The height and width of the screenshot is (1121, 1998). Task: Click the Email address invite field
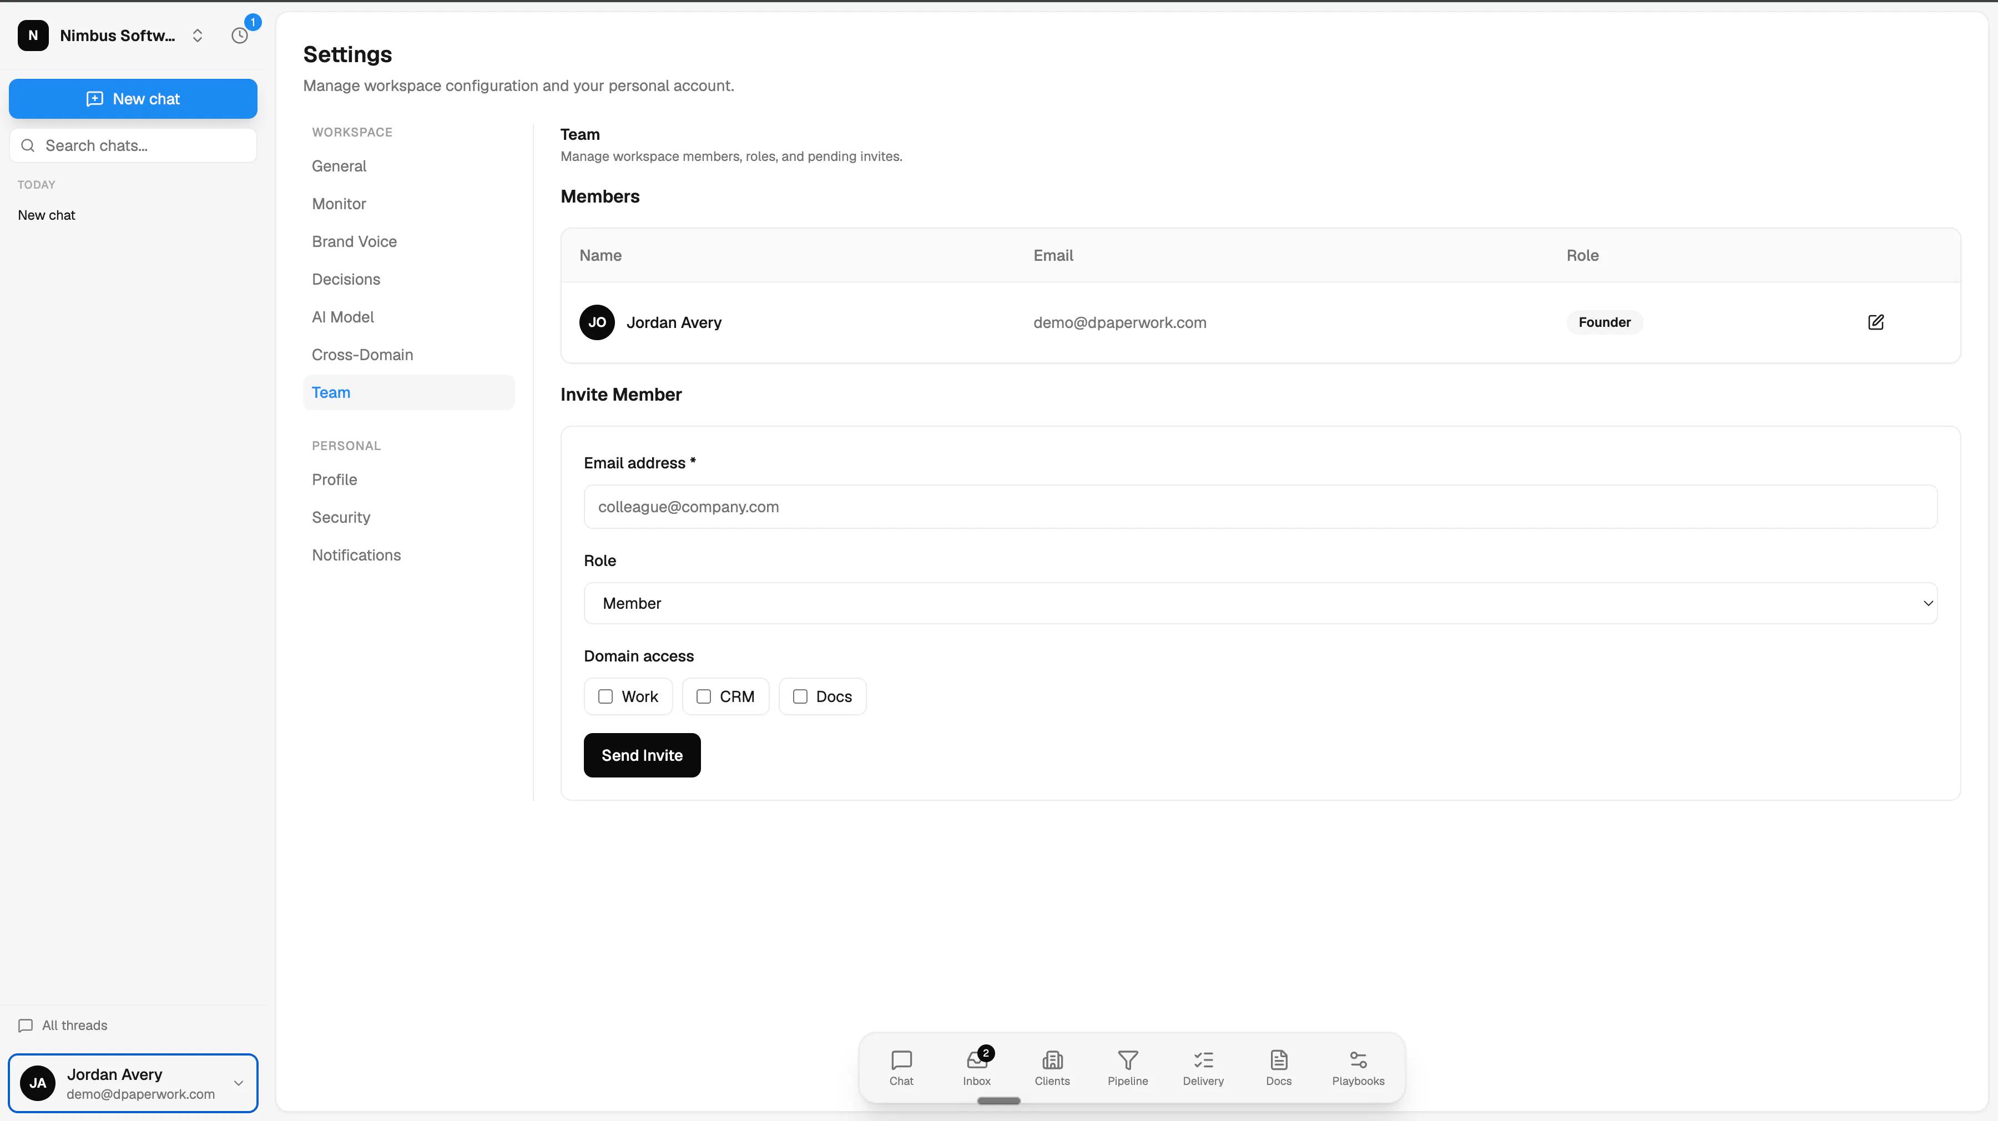[1260, 507]
